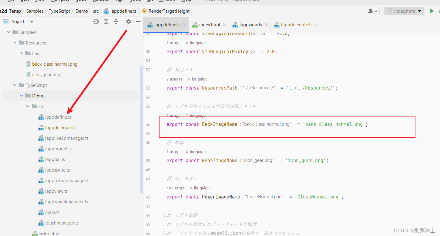Close the index.html tab

pos(225,25)
